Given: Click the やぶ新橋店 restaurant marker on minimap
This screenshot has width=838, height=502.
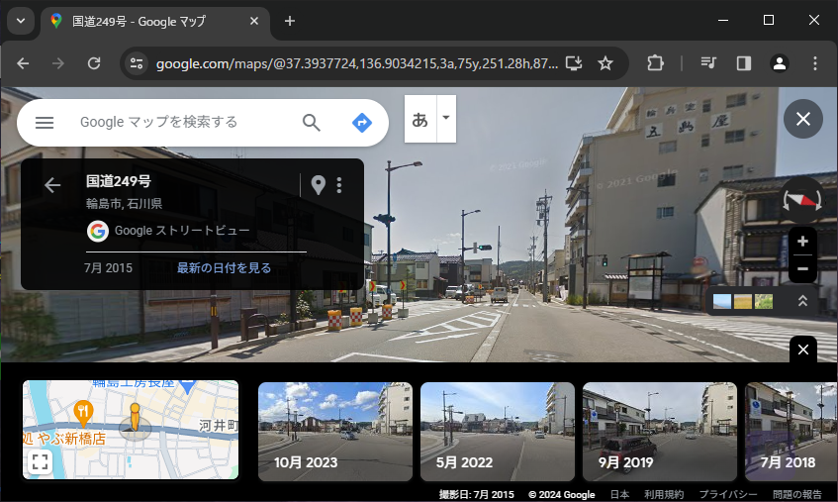Looking at the screenshot, I should pyautogui.click(x=83, y=412).
